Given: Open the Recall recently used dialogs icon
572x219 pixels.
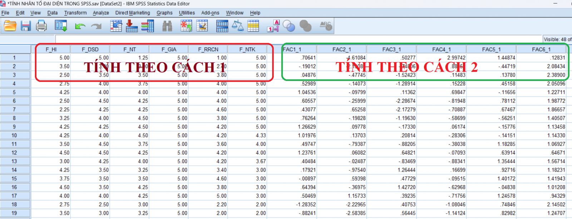Looking at the screenshot, I should coord(61,26).
